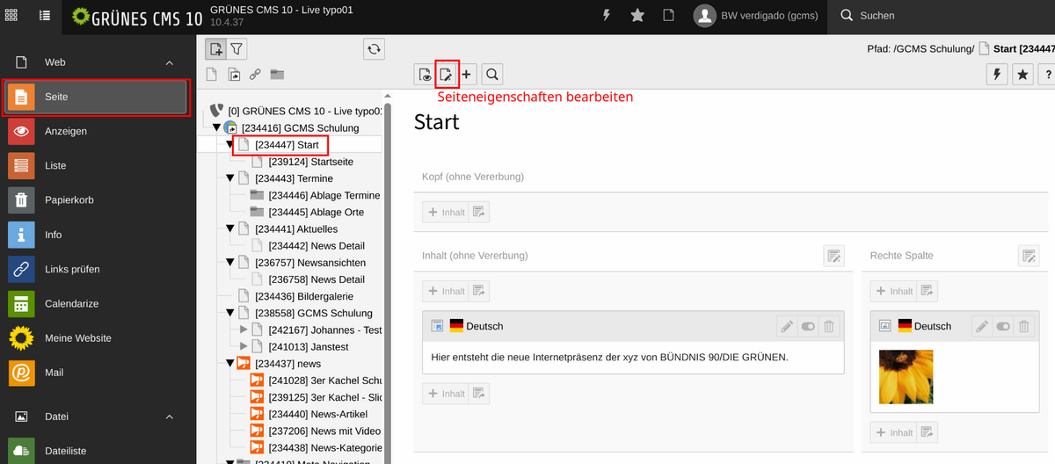Delete the right column image element
Screen dimensions: 1055x464
tap(1024, 326)
